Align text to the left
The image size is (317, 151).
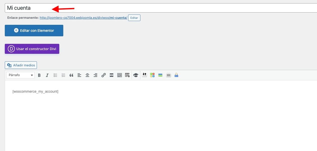point(79,75)
